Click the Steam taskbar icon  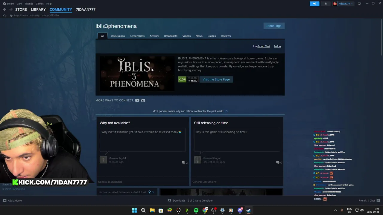click(x=249, y=210)
